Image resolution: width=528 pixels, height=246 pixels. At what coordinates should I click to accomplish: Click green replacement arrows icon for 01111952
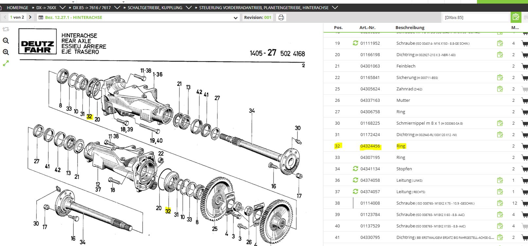point(355,43)
